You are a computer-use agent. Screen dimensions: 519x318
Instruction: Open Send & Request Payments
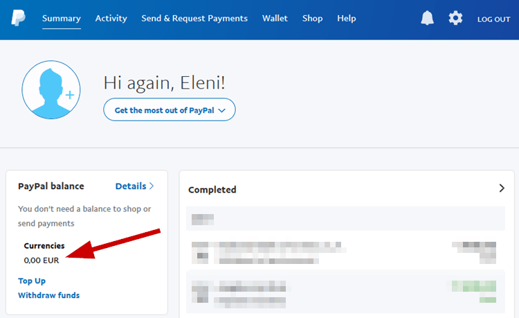[x=194, y=19]
